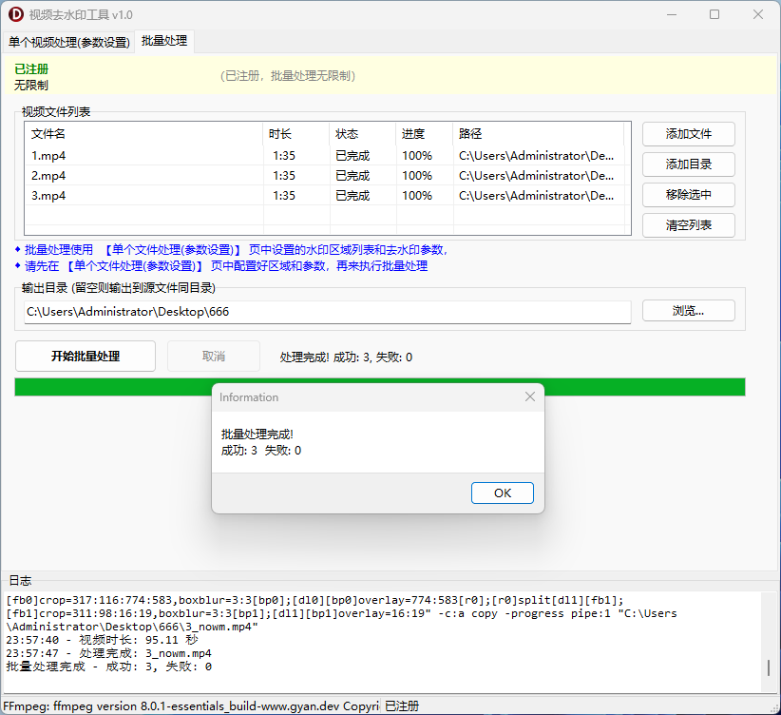Image resolution: width=781 pixels, height=715 pixels.
Task: Click the app logo icon in title bar
Action: tap(16, 14)
